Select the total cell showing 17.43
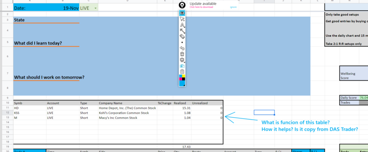The image size is (368, 152). [x=182, y=147]
